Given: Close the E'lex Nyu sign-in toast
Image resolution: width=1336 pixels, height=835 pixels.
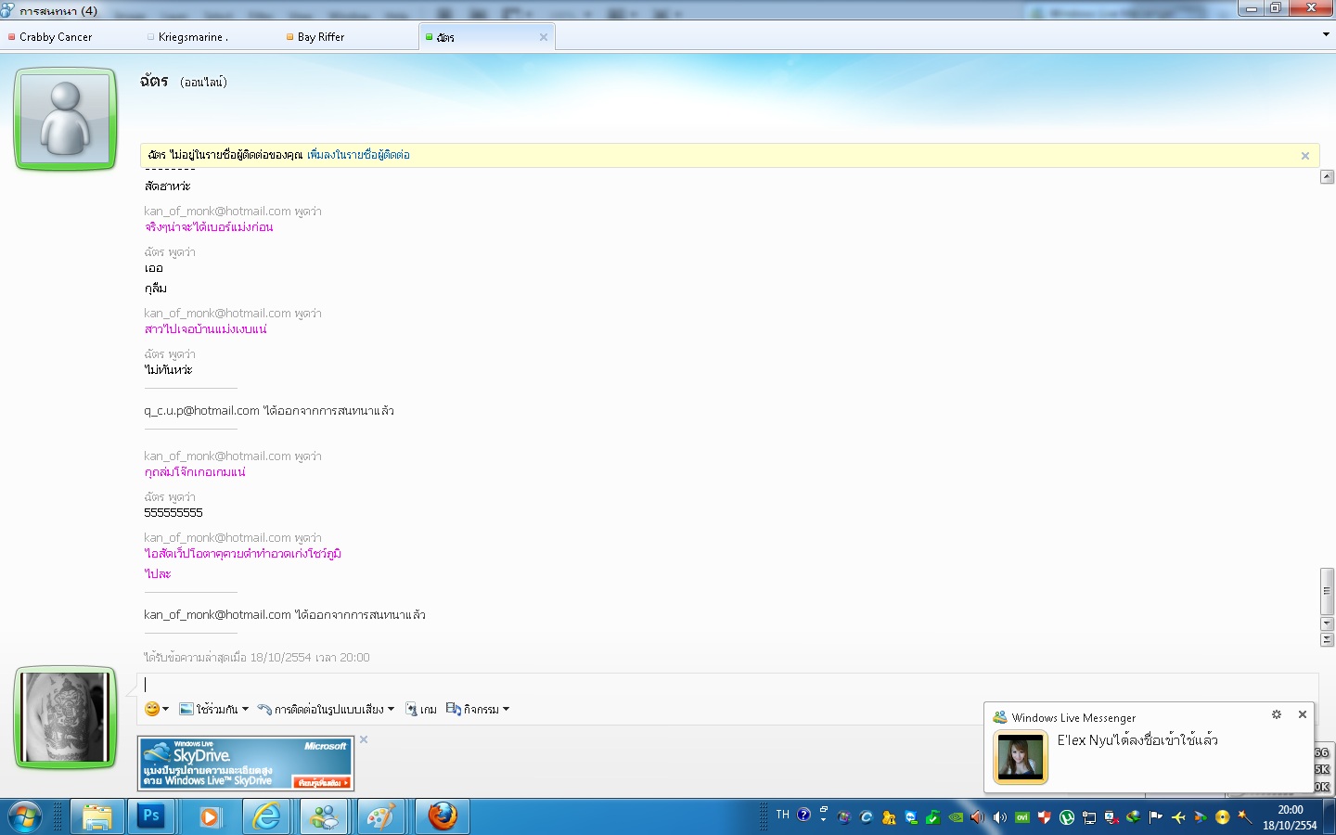Looking at the screenshot, I should [x=1303, y=714].
